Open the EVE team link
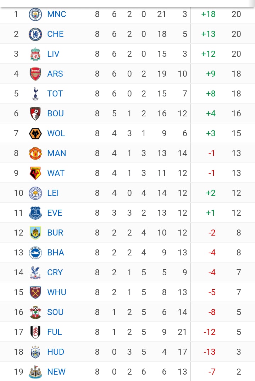The width and height of the screenshot is (255, 381). (55, 213)
